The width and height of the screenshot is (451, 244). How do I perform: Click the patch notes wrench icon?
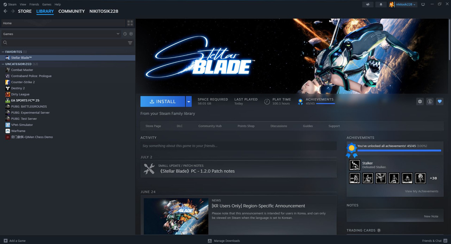pos(149,169)
